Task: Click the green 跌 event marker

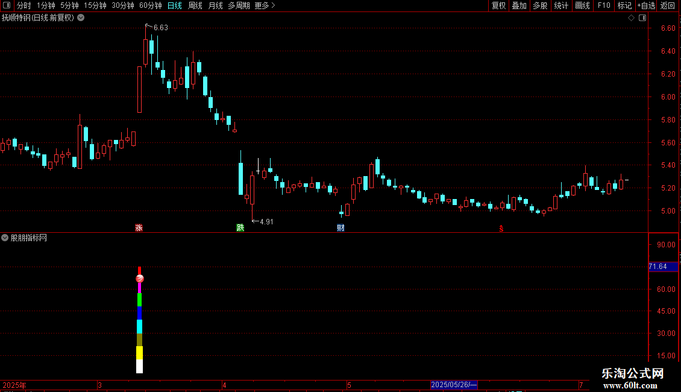Action: (x=240, y=228)
